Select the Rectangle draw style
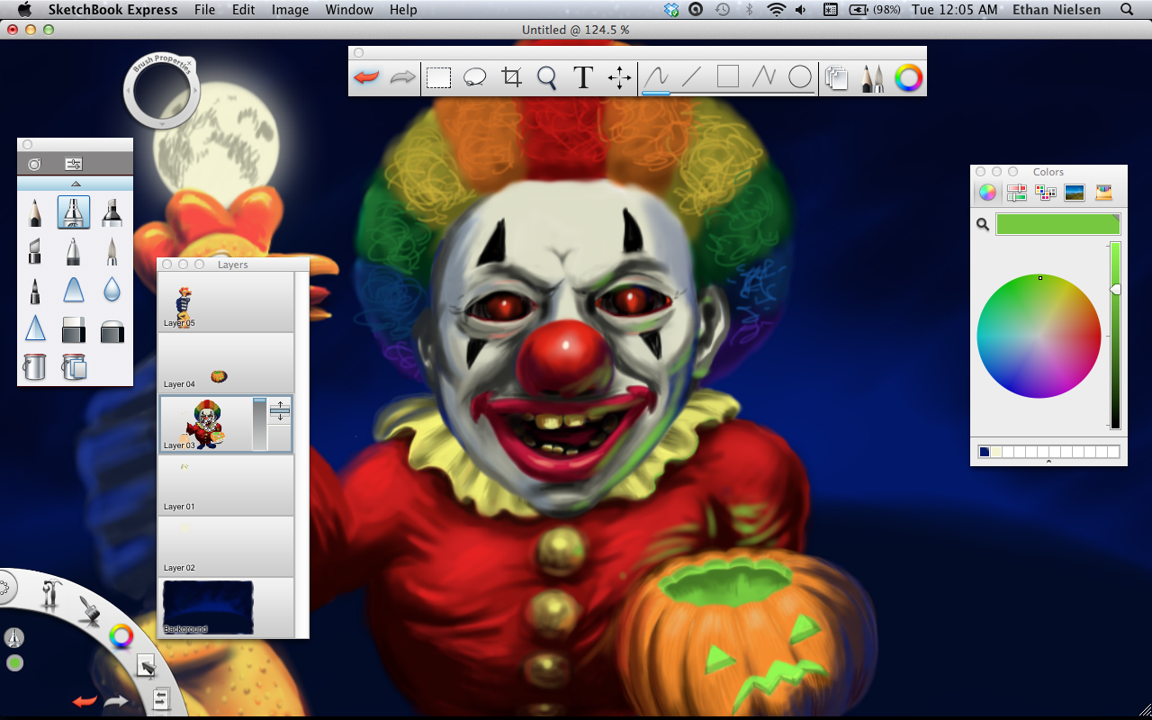The image size is (1152, 720). click(x=727, y=76)
